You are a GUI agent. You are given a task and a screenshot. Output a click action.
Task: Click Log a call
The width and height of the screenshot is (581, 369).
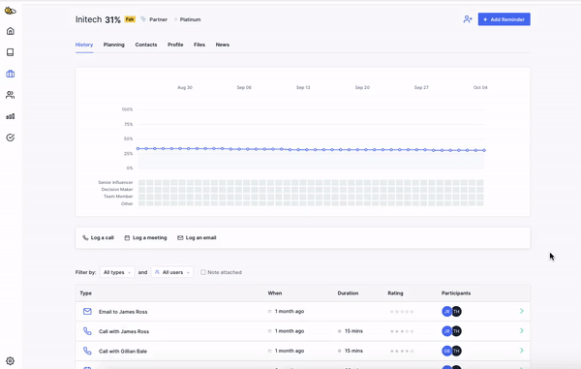tap(98, 238)
